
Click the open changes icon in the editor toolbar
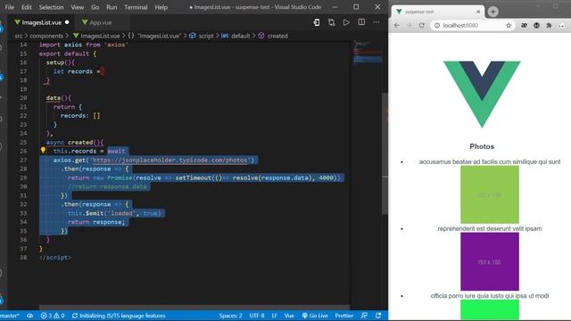tap(317, 22)
